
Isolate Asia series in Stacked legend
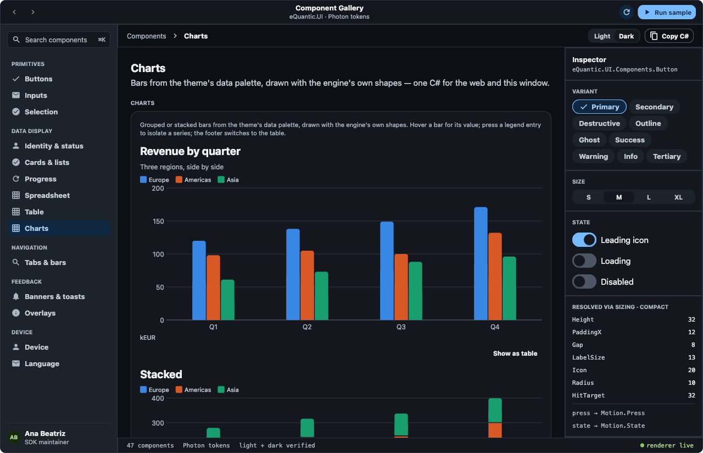[228, 390]
